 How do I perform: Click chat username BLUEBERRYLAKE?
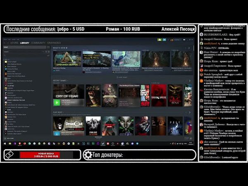click(x=216, y=35)
